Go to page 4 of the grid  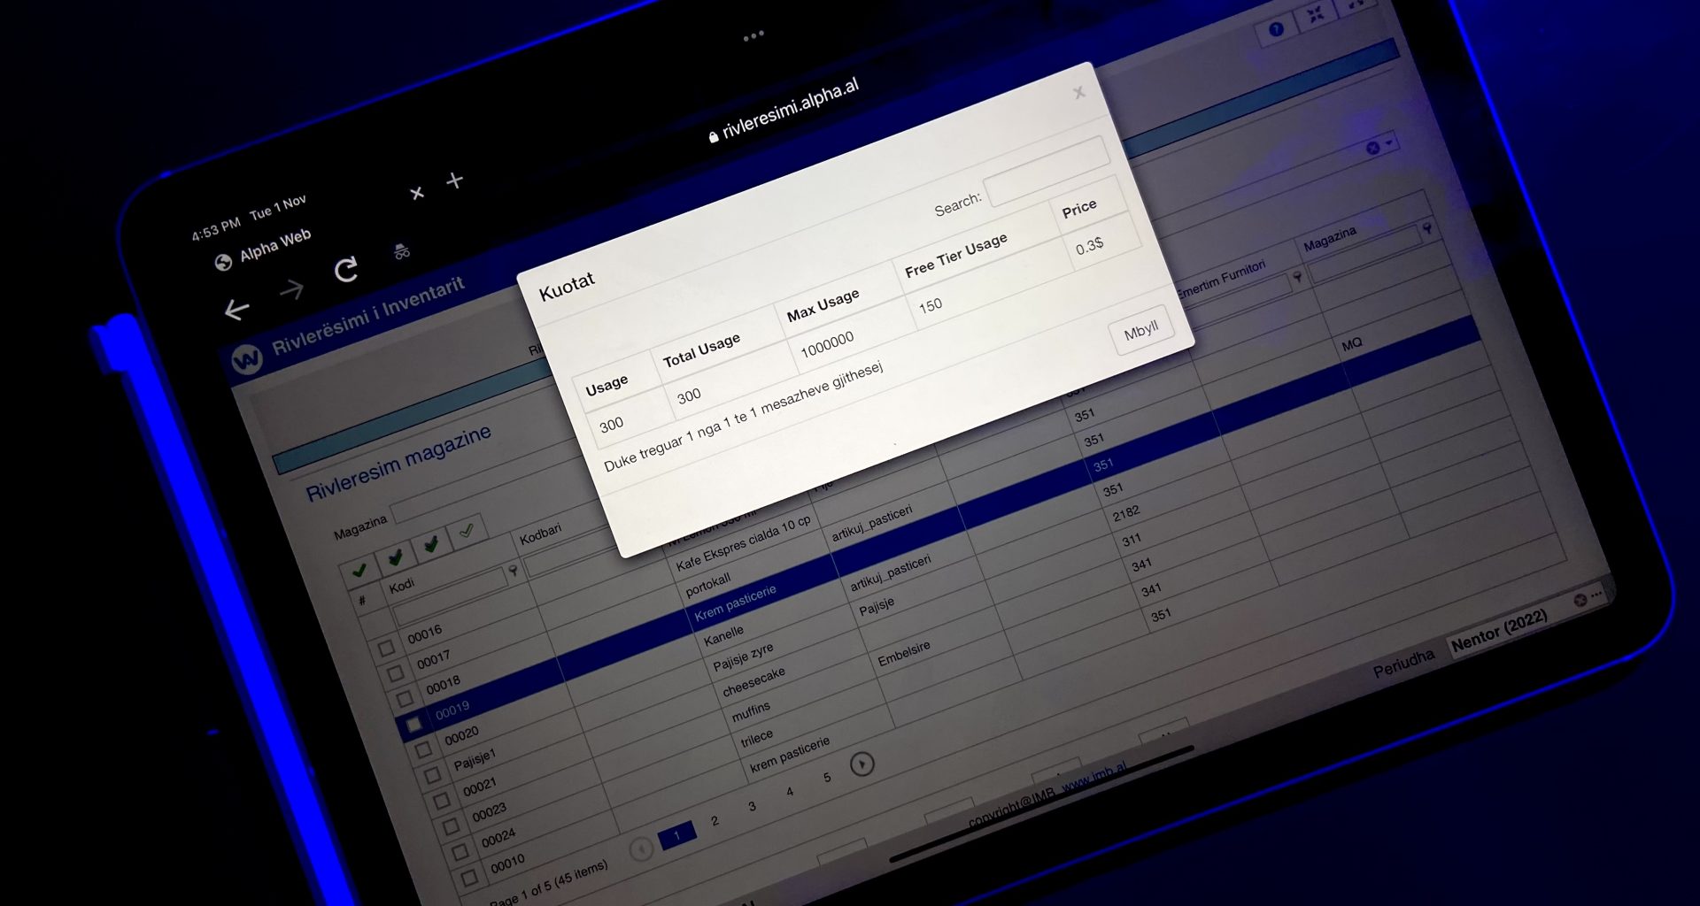click(x=790, y=792)
